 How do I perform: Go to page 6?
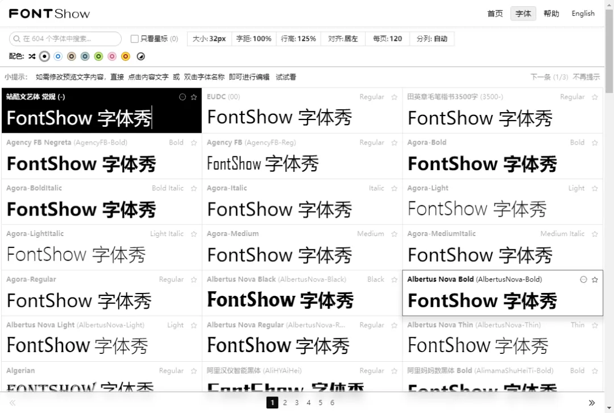pos(333,403)
